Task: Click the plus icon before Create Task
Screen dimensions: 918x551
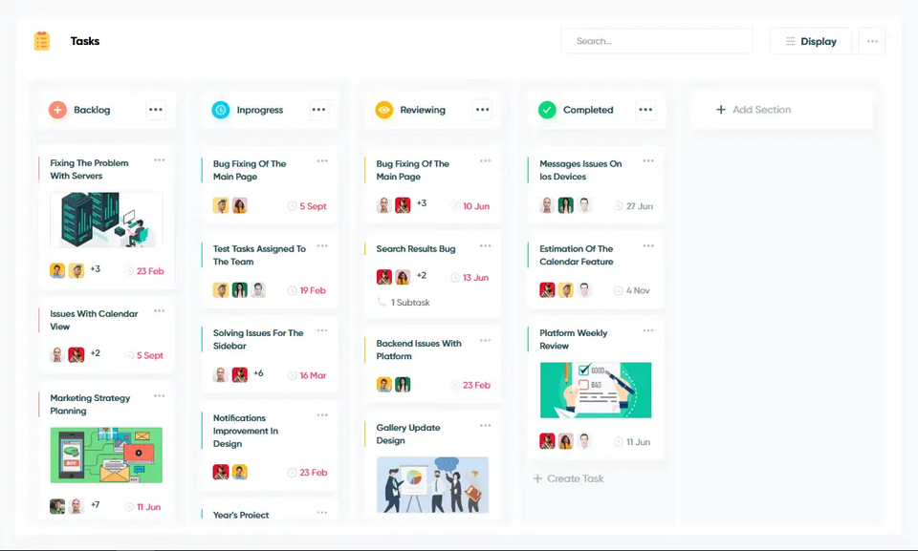Action: (537, 478)
